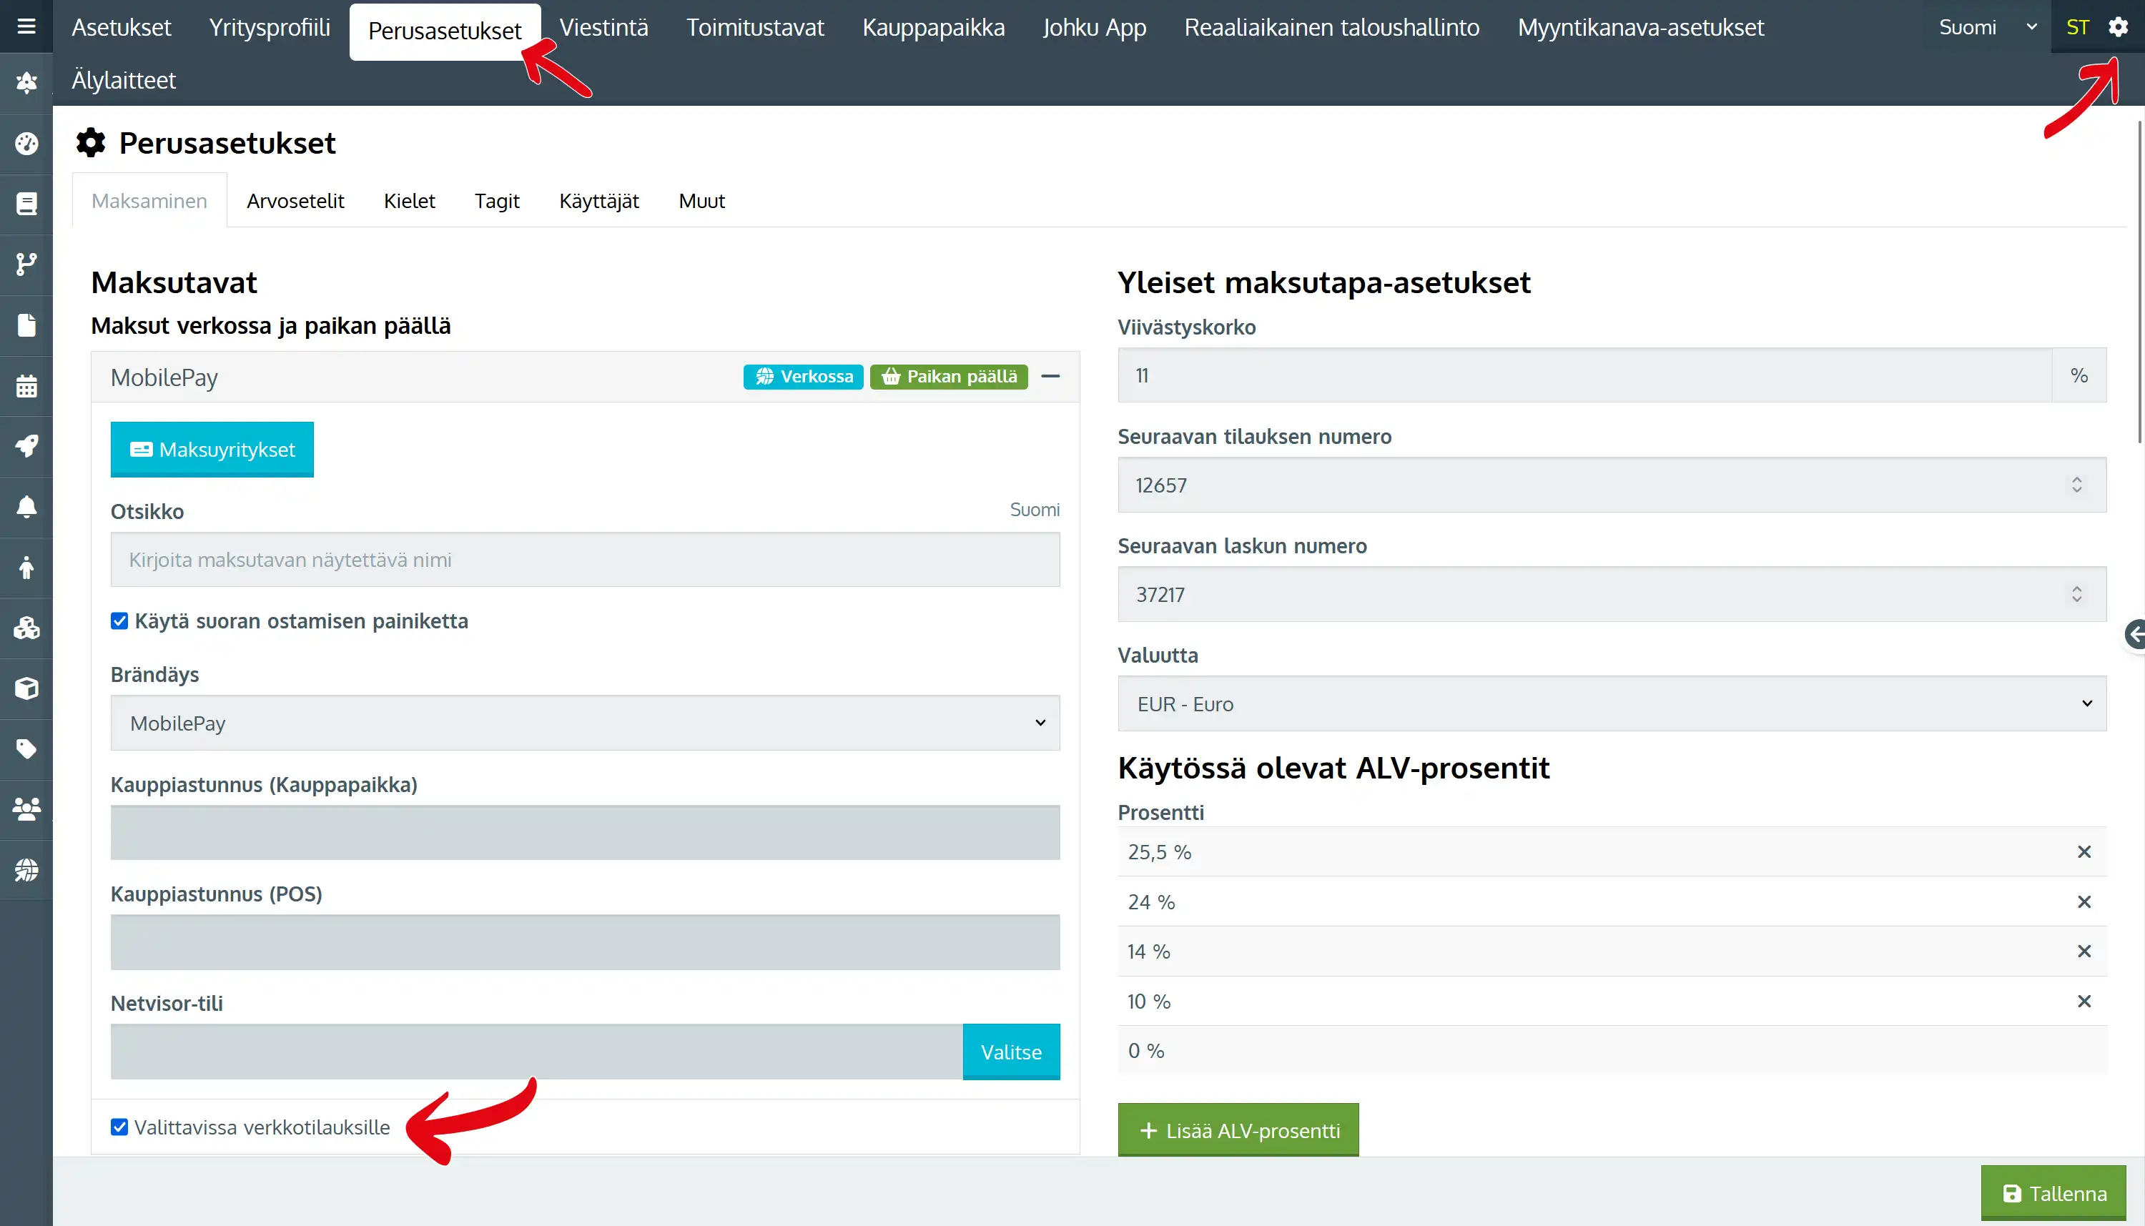This screenshot has height=1226, width=2145.
Task: Click the calendar icon in sidebar
Action: (x=26, y=387)
